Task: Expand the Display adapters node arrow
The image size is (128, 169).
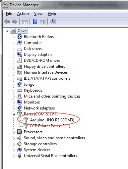Action: 14,55
